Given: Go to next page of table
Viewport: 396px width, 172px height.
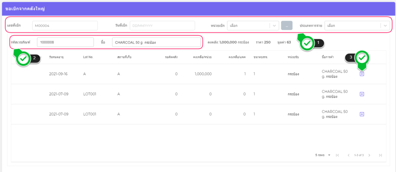Looking at the screenshot, I should [x=369, y=155].
